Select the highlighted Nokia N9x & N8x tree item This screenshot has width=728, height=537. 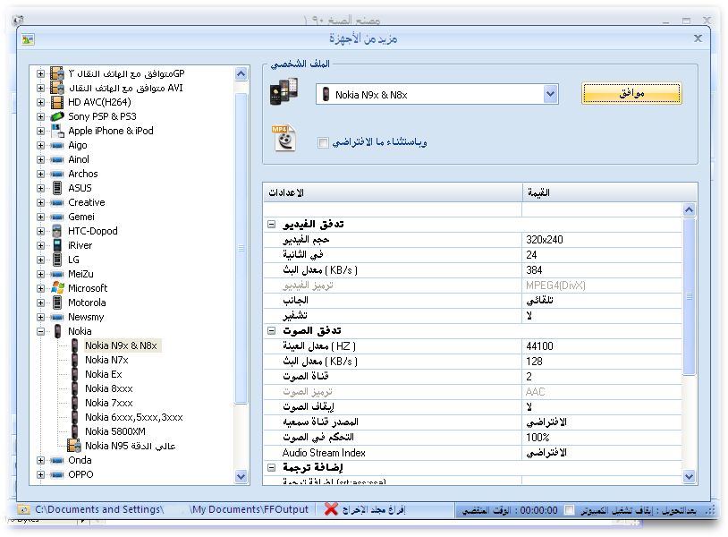click(123, 345)
